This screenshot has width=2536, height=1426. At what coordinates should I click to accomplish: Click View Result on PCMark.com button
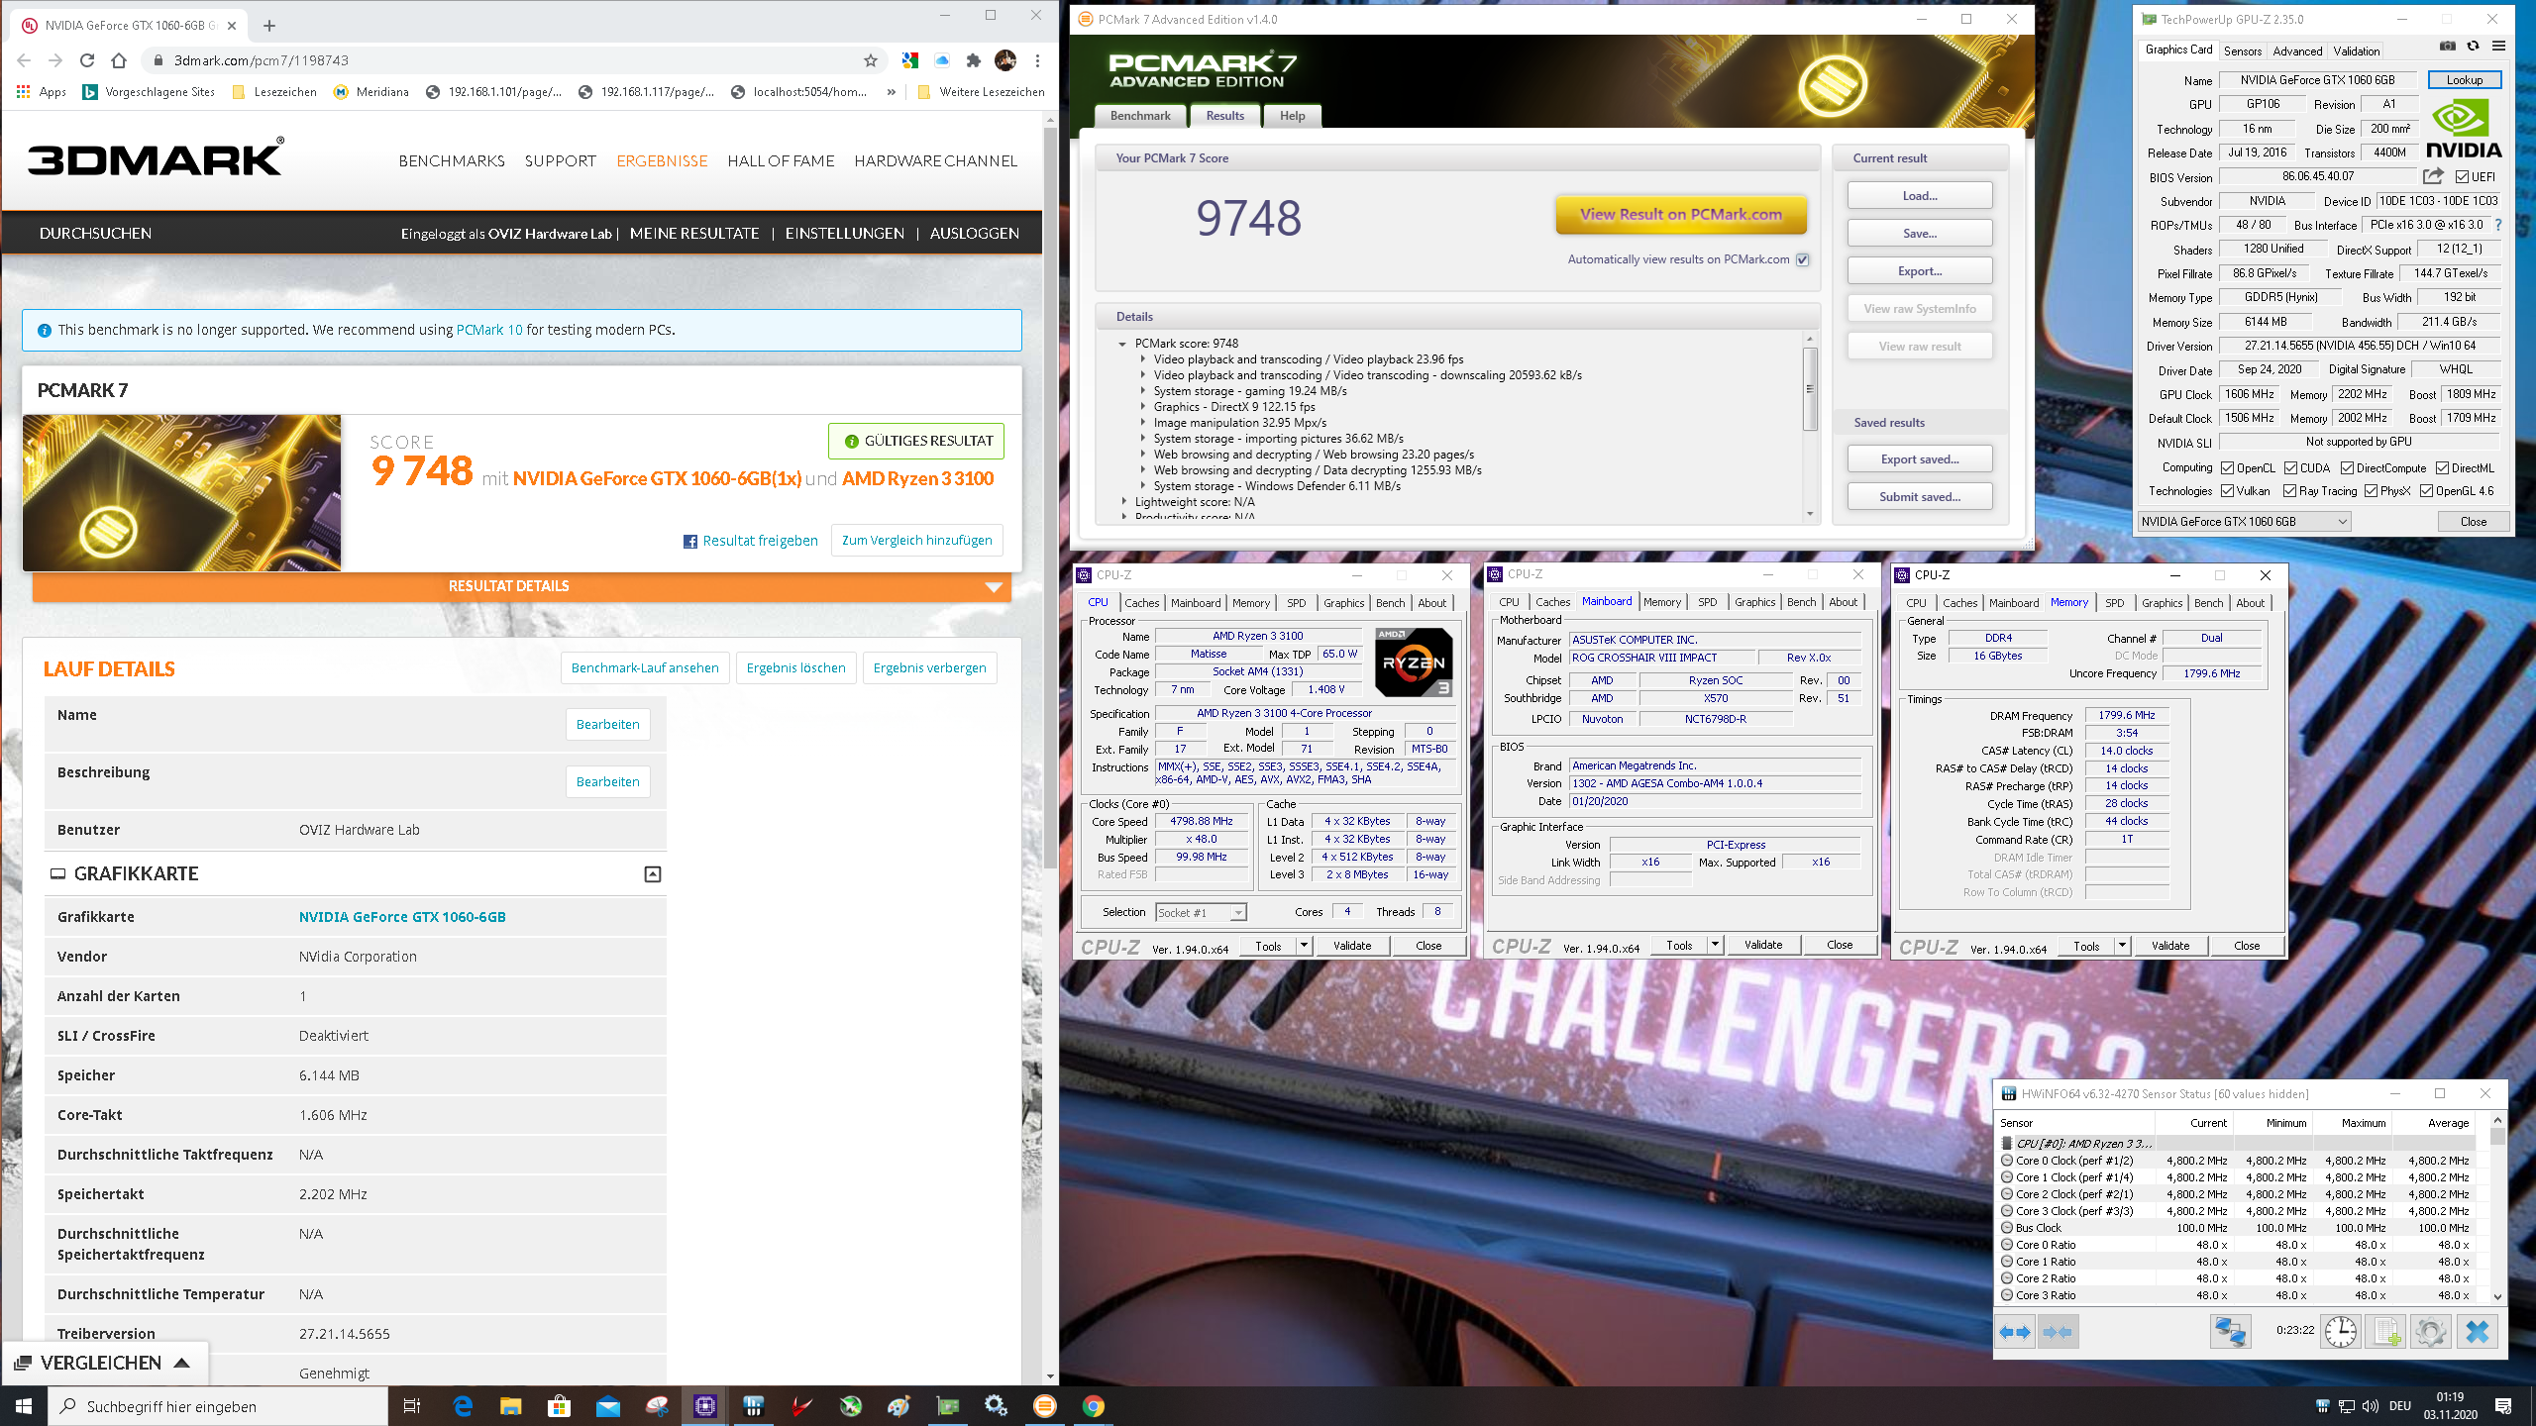coord(1681,214)
